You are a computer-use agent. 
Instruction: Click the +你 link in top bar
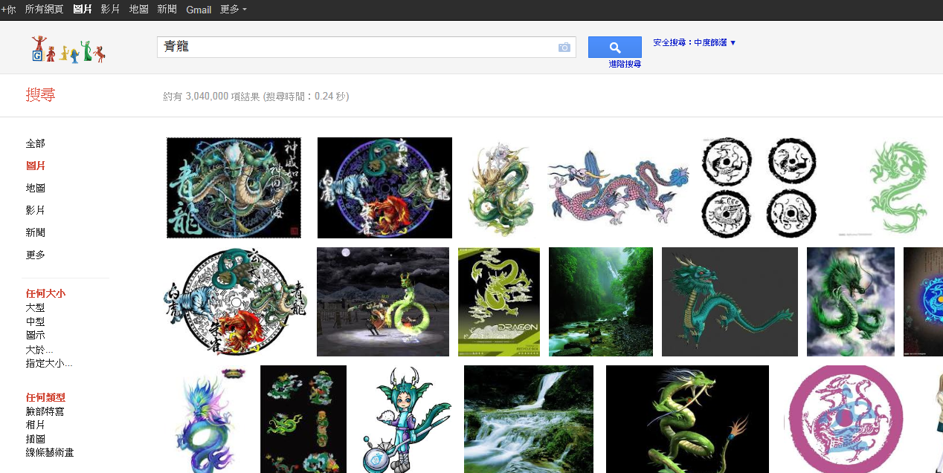8,10
